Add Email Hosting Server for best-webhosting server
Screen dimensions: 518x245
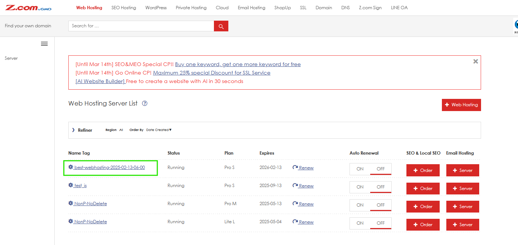463,170
